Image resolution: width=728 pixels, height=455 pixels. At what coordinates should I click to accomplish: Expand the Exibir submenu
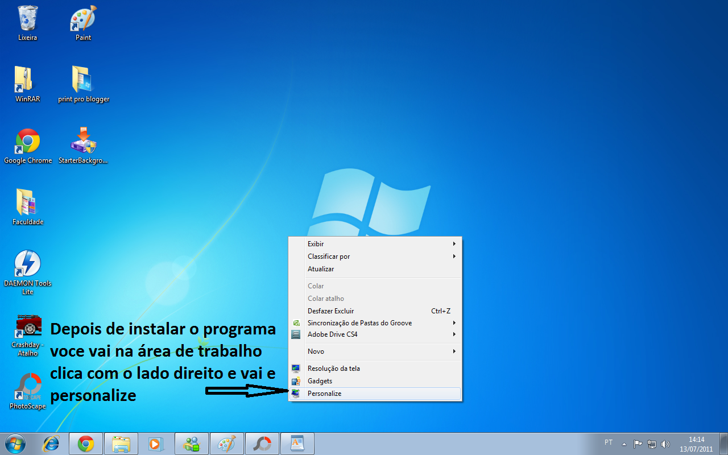(375, 244)
